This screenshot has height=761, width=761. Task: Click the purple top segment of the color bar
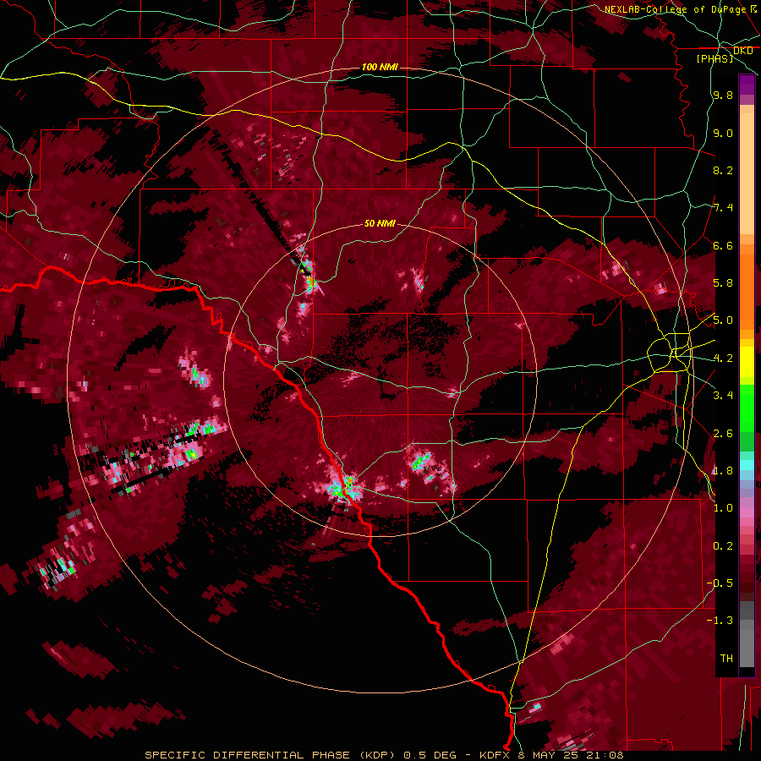click(747, 85)
